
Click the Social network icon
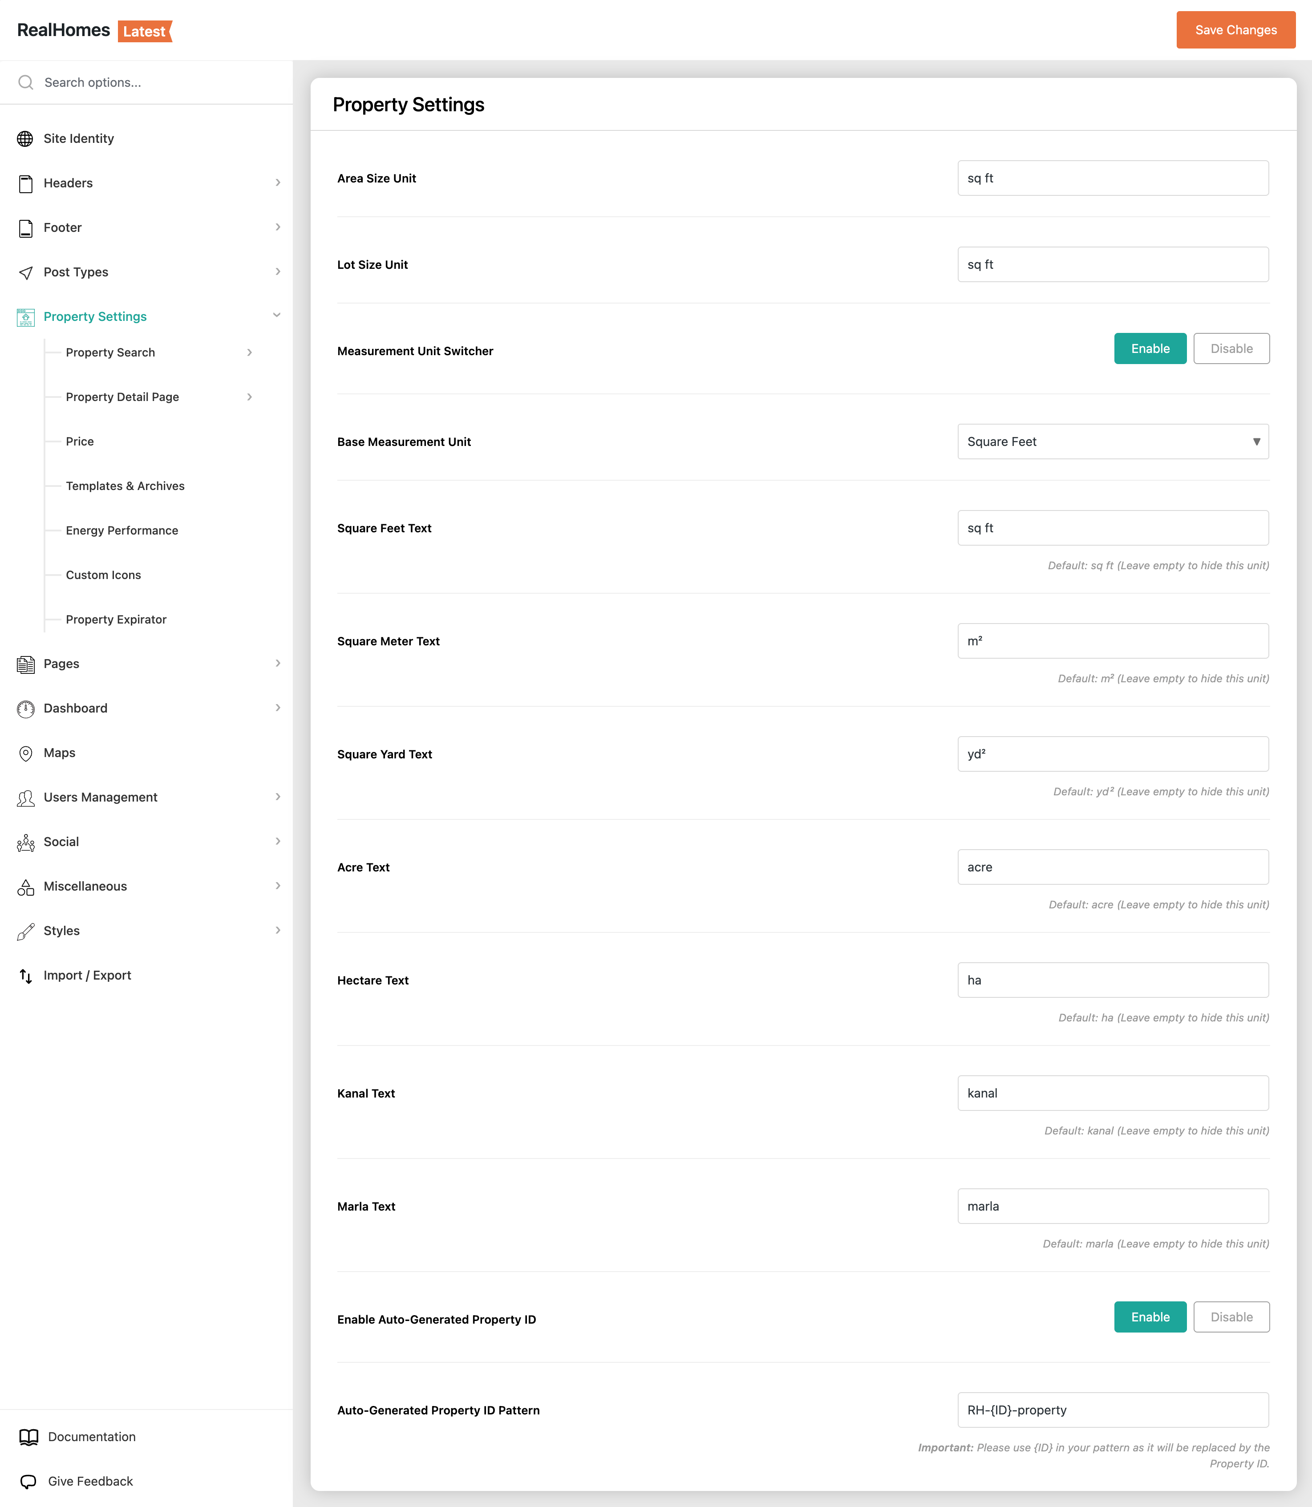26,843
